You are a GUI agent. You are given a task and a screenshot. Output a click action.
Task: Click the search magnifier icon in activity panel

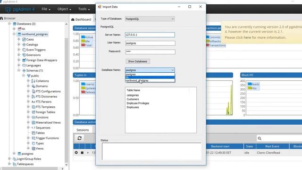260,138
